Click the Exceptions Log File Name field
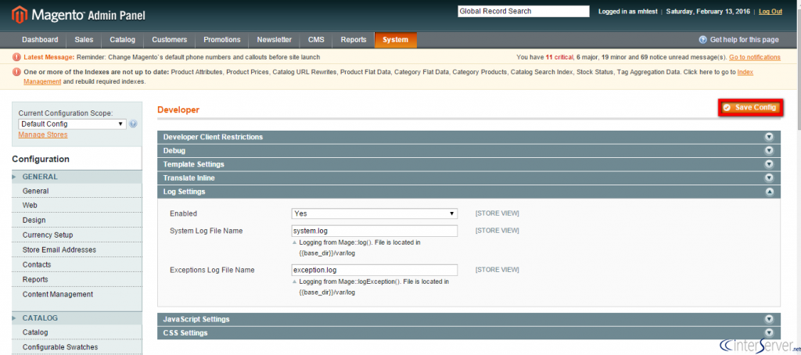 374,270
